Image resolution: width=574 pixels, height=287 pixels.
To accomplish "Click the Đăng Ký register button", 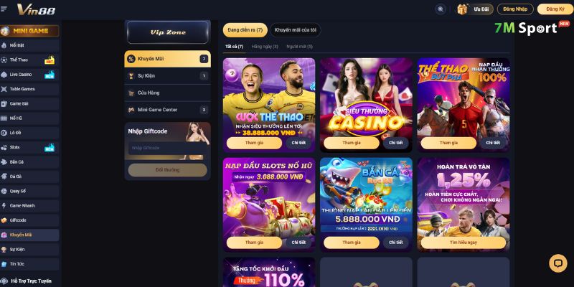I will [x=555, y=9].
